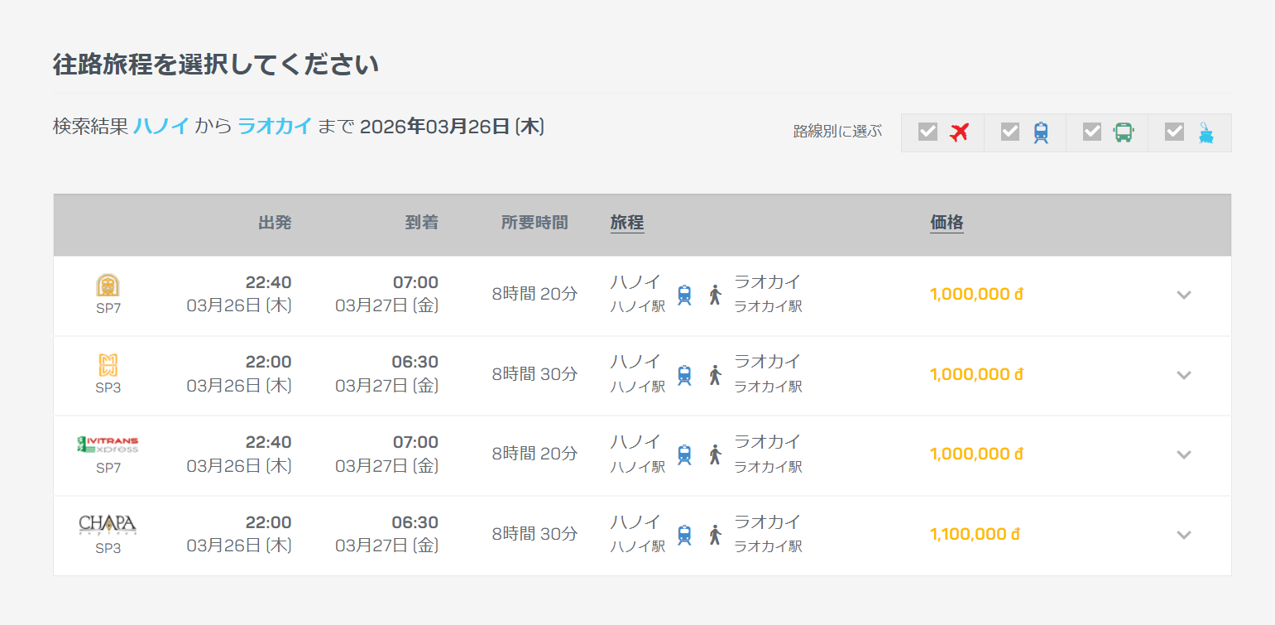Click the blue train filter icon

coord(1041,132)
